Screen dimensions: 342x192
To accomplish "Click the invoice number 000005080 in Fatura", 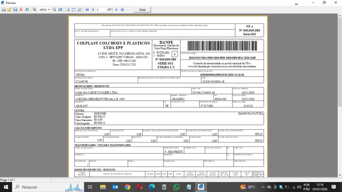I will coord(100,114).
